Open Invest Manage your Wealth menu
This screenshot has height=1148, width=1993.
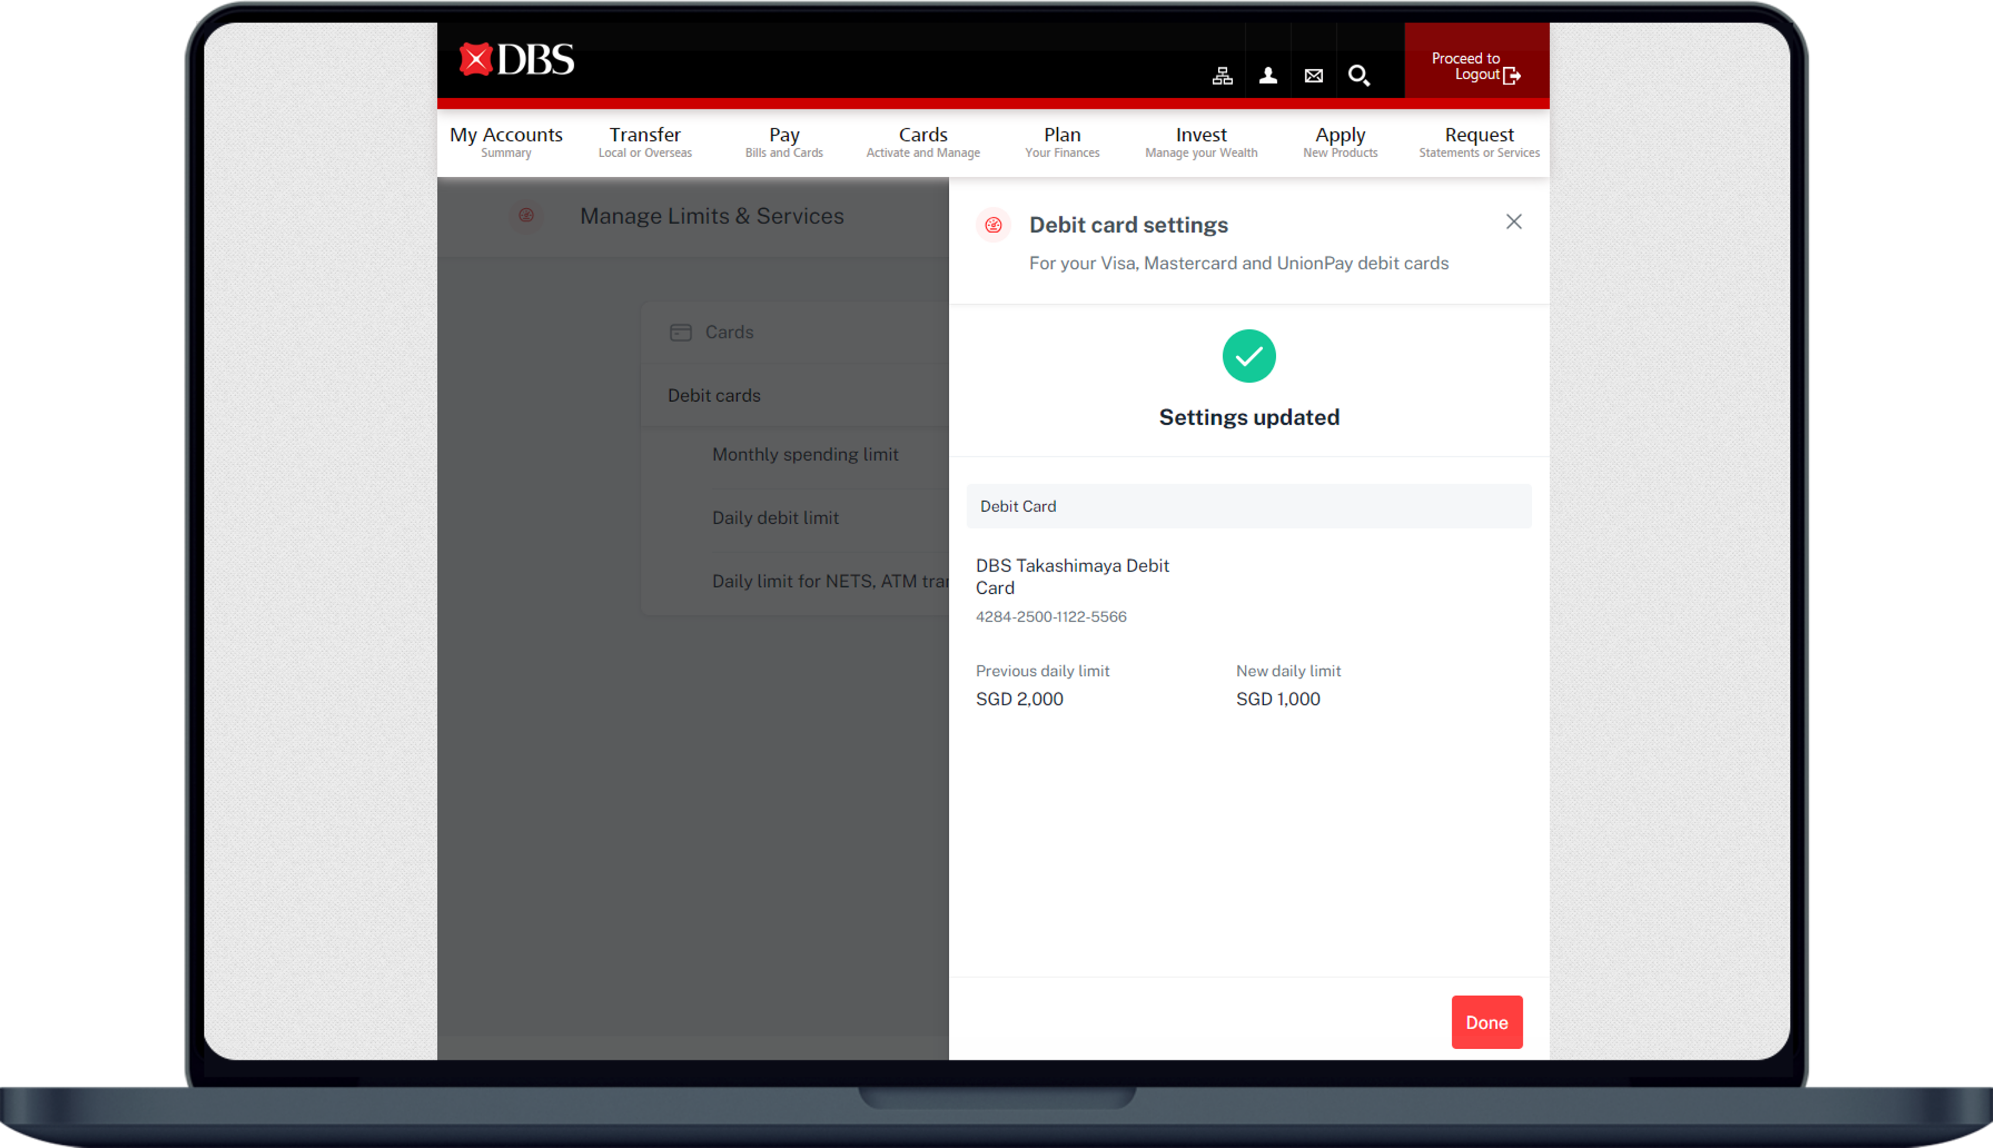[1201, 142]
